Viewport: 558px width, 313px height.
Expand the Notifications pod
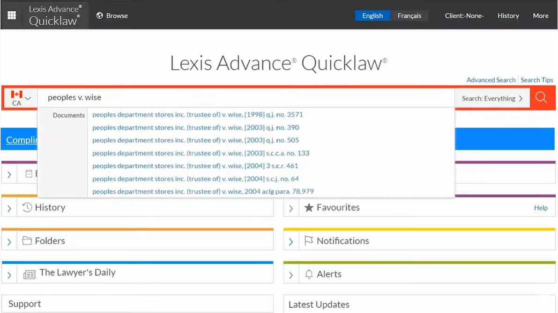(291, 242)
